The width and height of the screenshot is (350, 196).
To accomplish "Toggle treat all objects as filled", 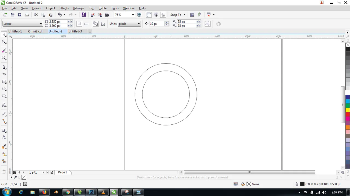I will click(207, 24).
